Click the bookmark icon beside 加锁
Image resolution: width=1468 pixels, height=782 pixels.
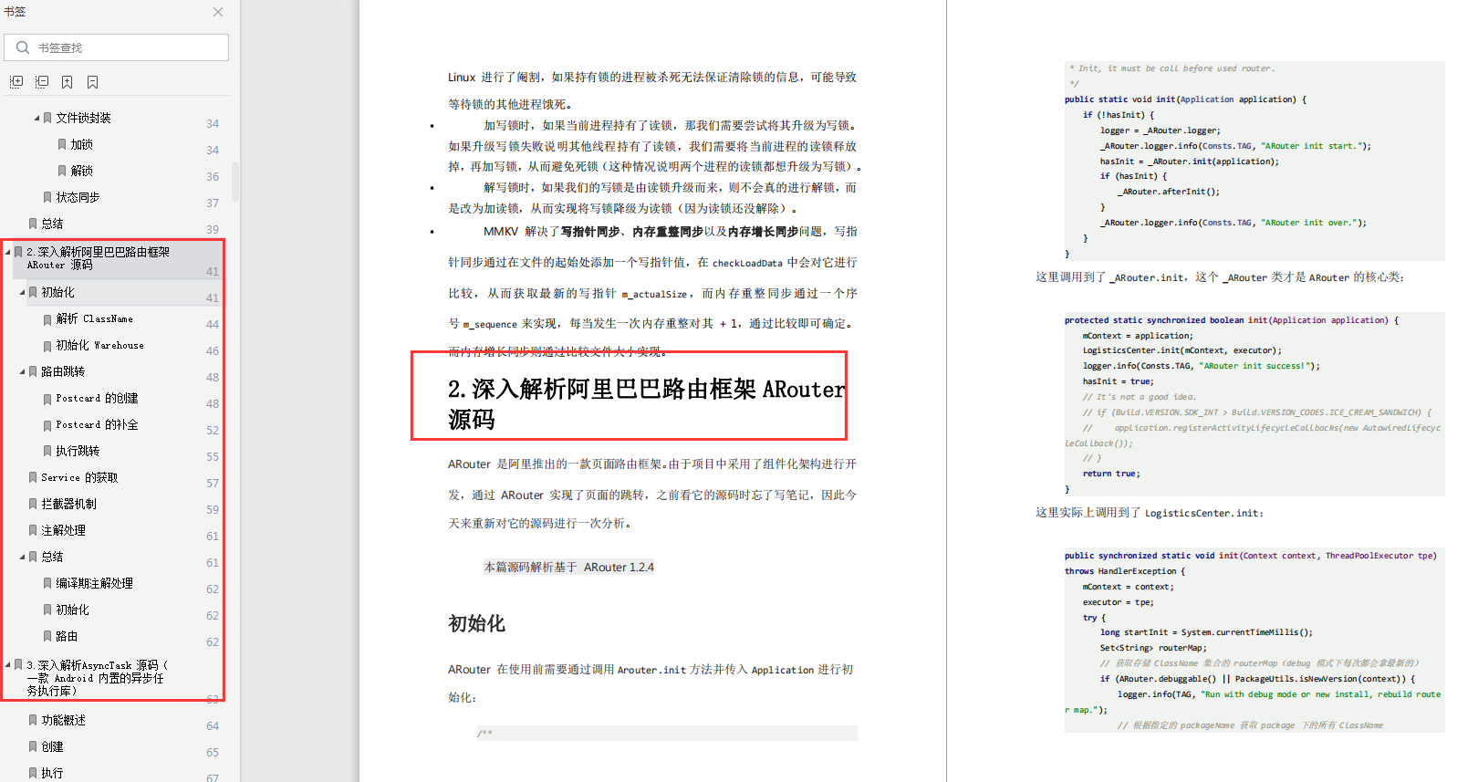(62, 144)
